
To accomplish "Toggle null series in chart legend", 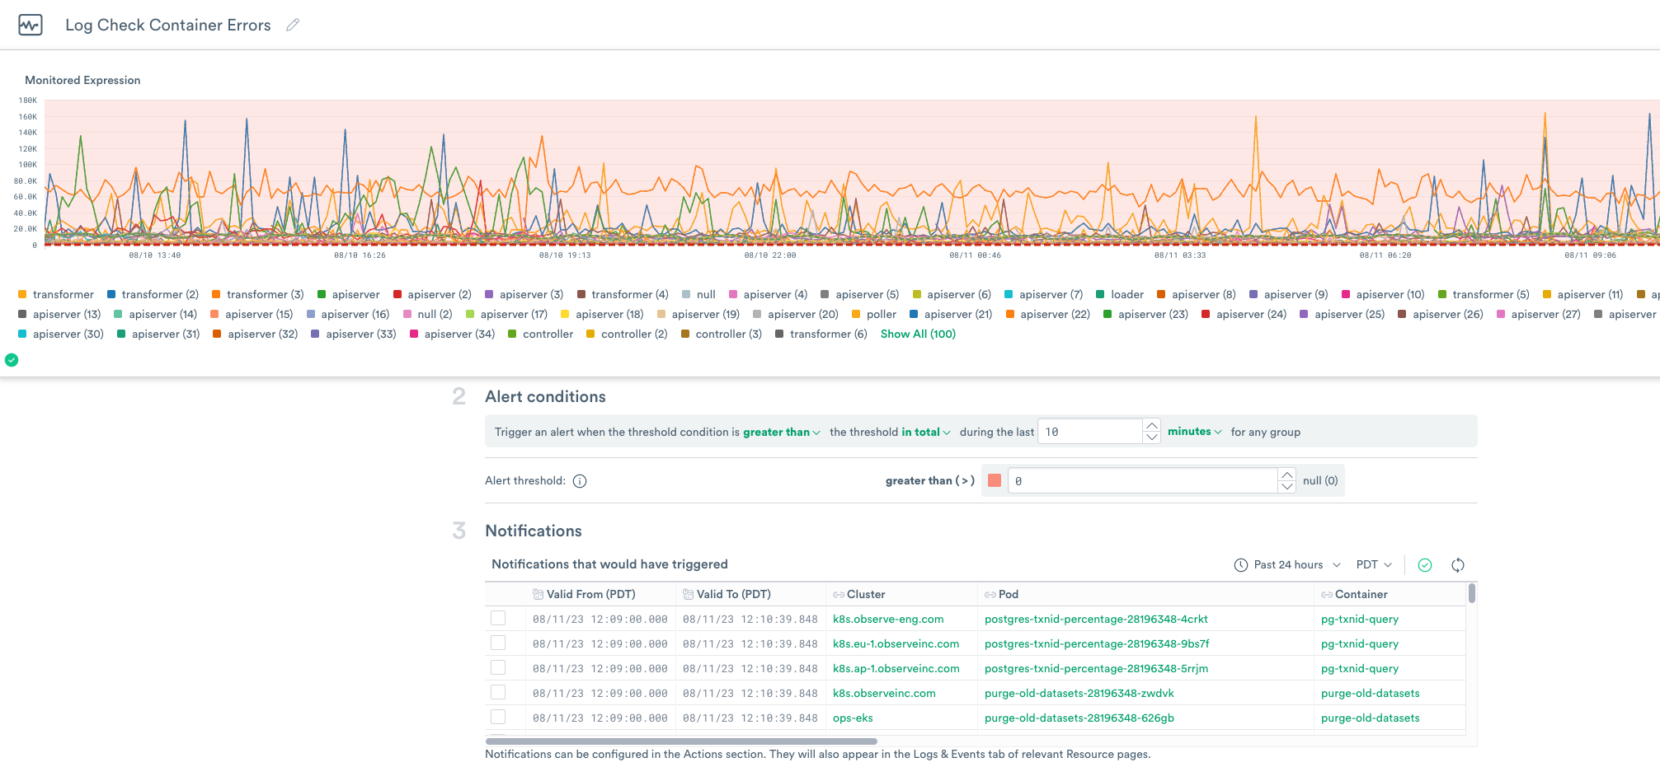I will 698,294.
